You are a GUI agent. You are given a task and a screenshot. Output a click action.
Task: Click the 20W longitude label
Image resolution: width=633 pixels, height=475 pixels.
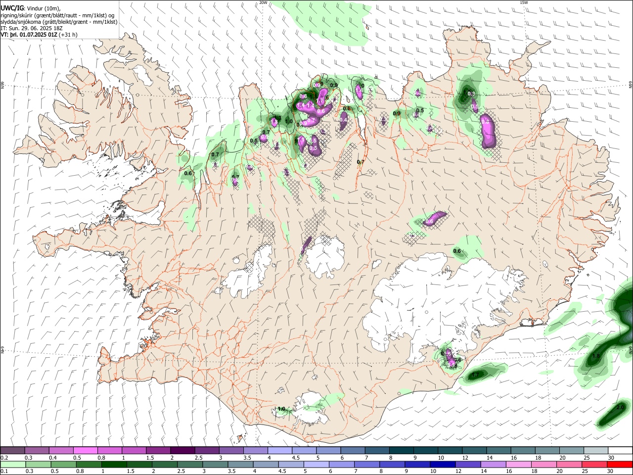tap(264, 2)
